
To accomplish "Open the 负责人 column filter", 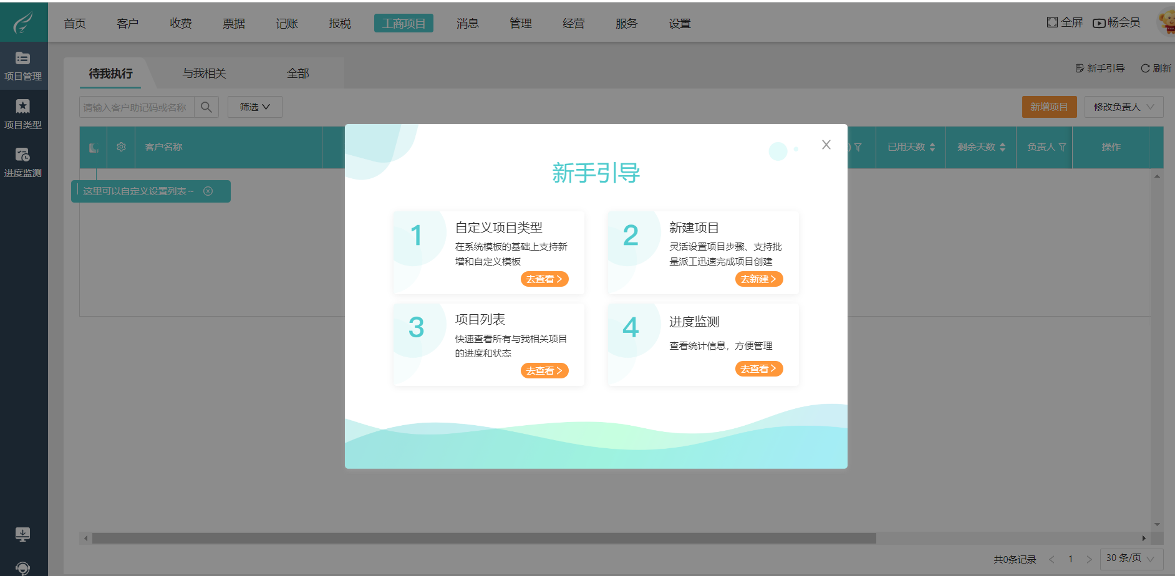I will 1061,147.
